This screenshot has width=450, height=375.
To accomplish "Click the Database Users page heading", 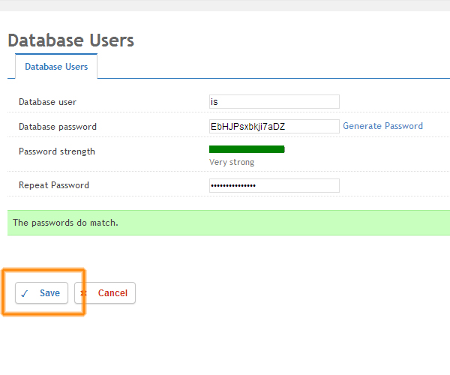I will click(x=70, y=40).
